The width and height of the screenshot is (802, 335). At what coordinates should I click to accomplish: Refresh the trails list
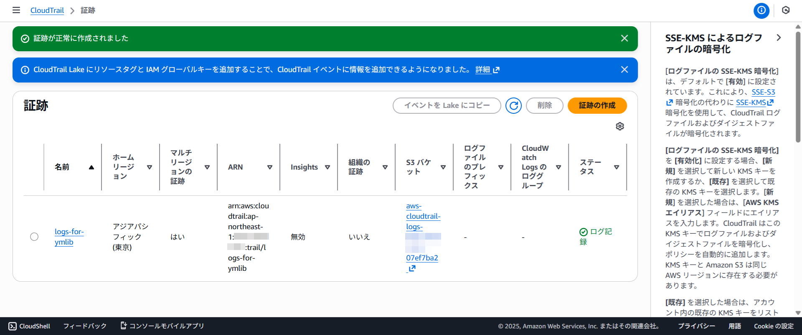pyautogui.click(x=513, y=106)
